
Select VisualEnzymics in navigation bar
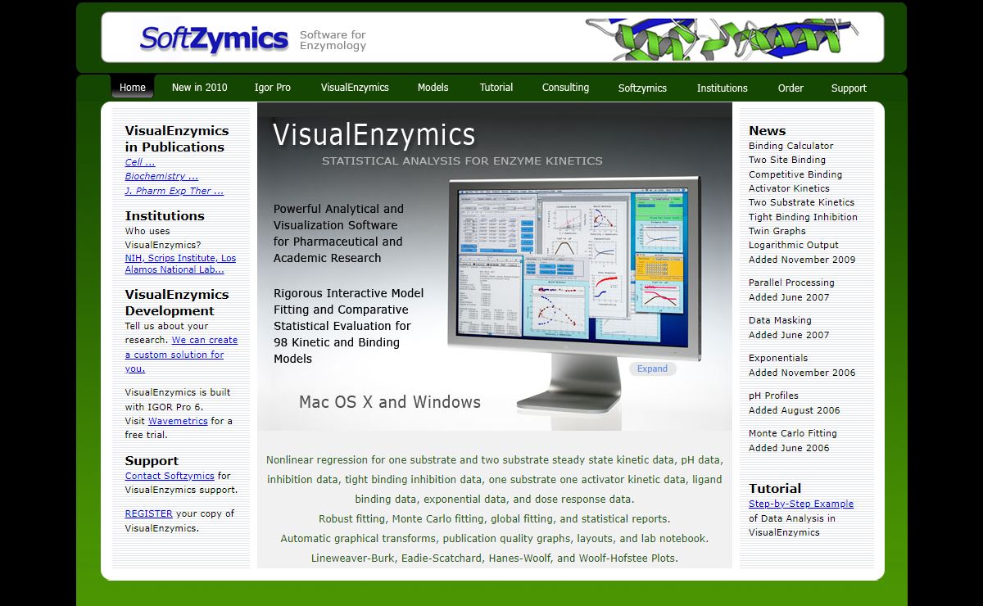point(355,88)
